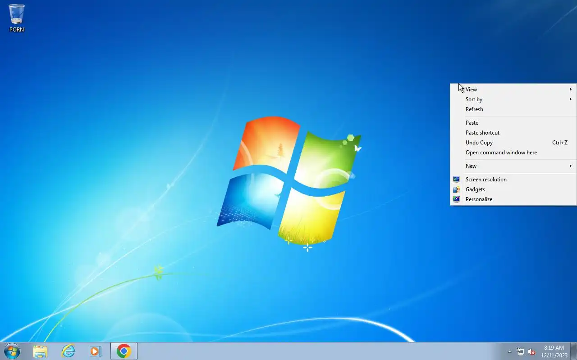Choose Refresh from the context menu

coord(513,109)
